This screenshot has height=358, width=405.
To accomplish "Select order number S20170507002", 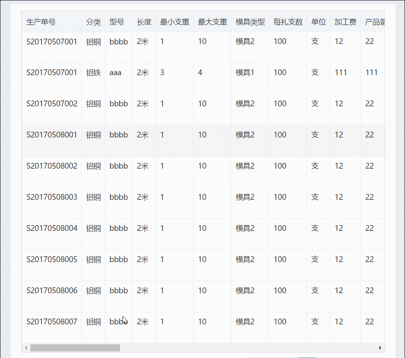I will pos(52,104).
